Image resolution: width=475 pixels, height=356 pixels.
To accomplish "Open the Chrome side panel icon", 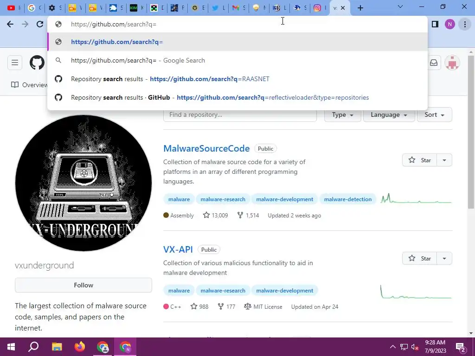I will click(x=435, y=24).
